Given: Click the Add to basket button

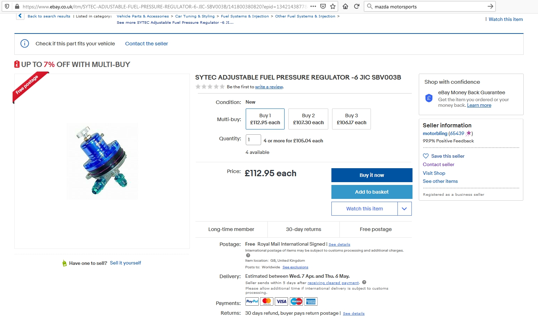Looking at the screenshot, I should coord(372,192).
